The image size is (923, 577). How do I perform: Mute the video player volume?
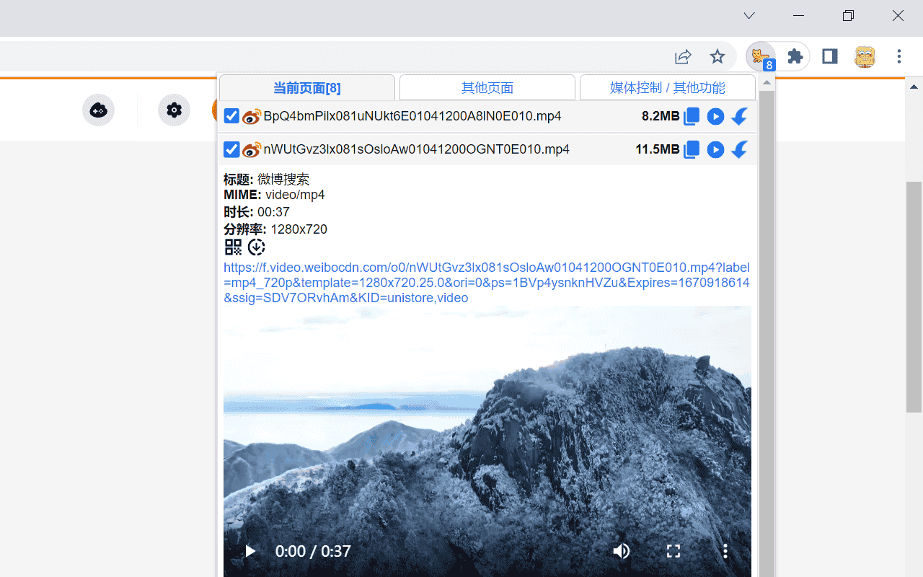click(621, 550)
